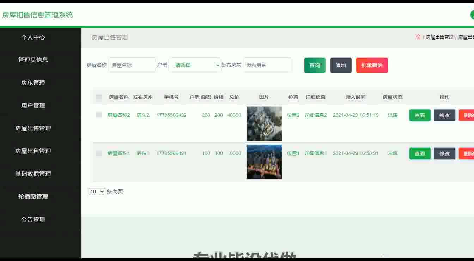Open 个人中心 in the sidebar
Image resolution: width=474 pixels, height=261 pixels.
click(x=33, y=37)
